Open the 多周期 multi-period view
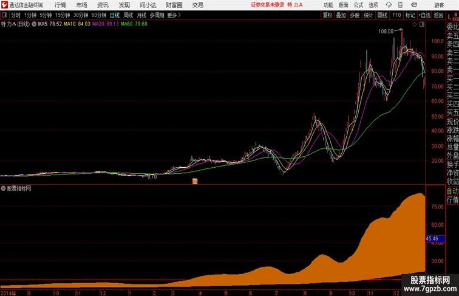459x296 pixels. click(157, 15)
